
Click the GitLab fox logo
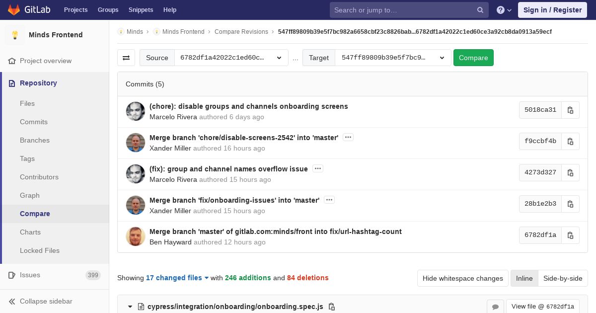coord(14,10)
